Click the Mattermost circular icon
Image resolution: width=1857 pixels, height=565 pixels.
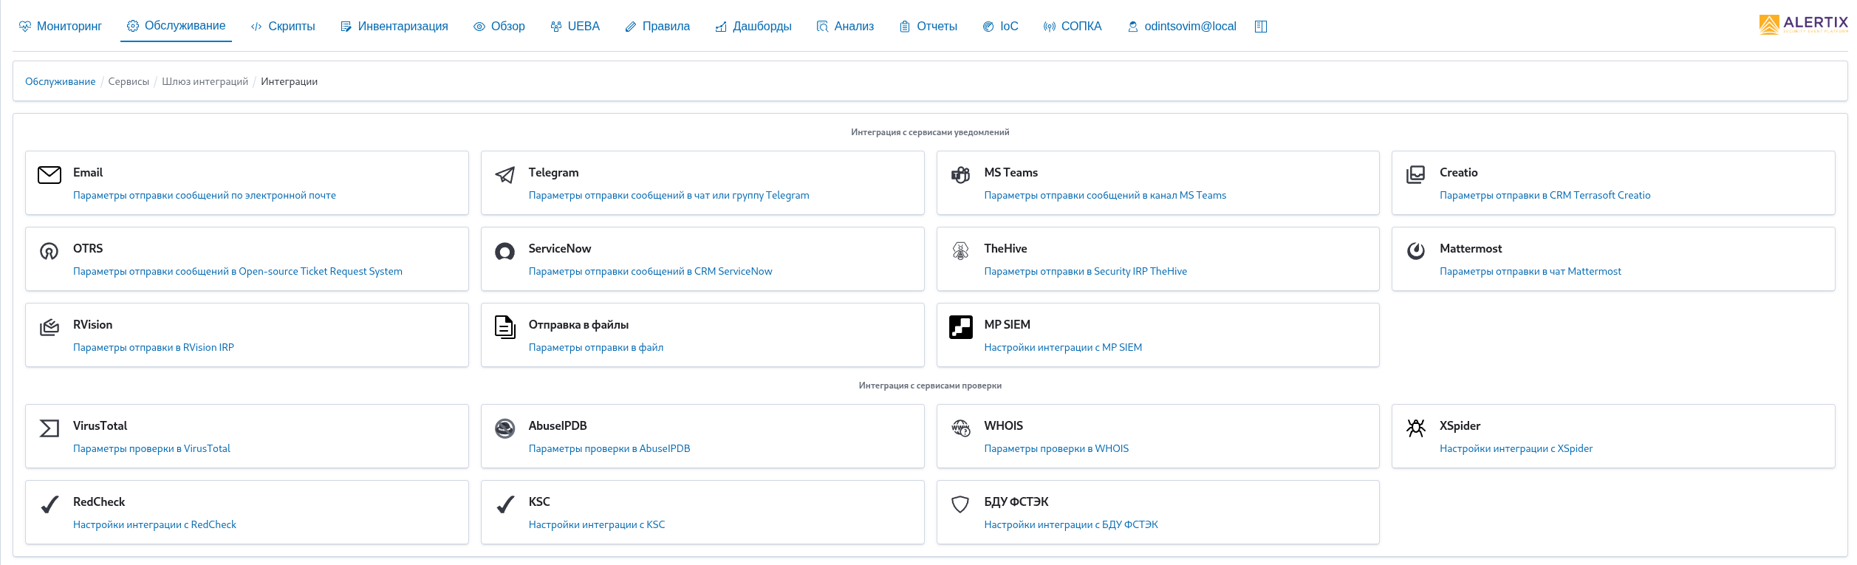pyautogui.click(x=1415, y=251)
